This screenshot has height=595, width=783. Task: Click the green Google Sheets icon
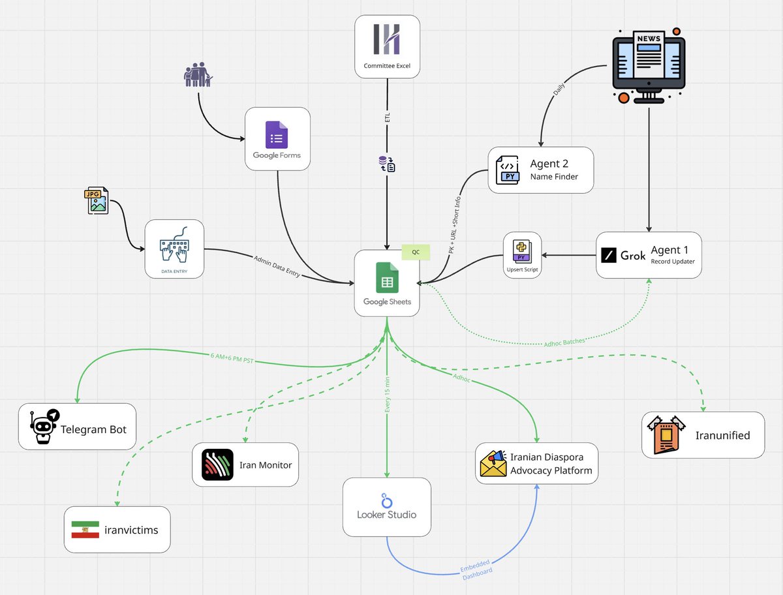point(387,277)
